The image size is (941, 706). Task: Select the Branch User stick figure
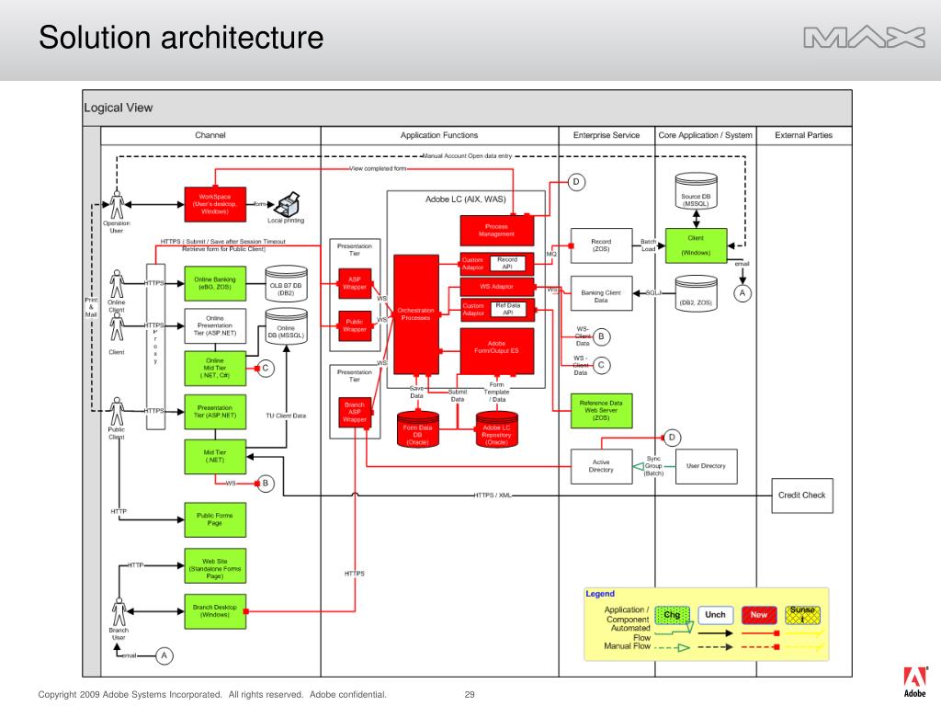[119, 611]
